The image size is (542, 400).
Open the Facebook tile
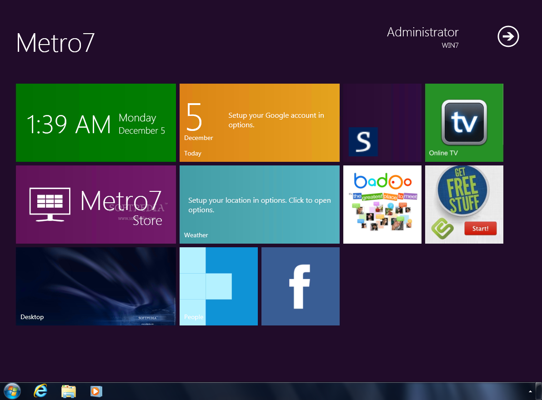click(x=301, y=286)
